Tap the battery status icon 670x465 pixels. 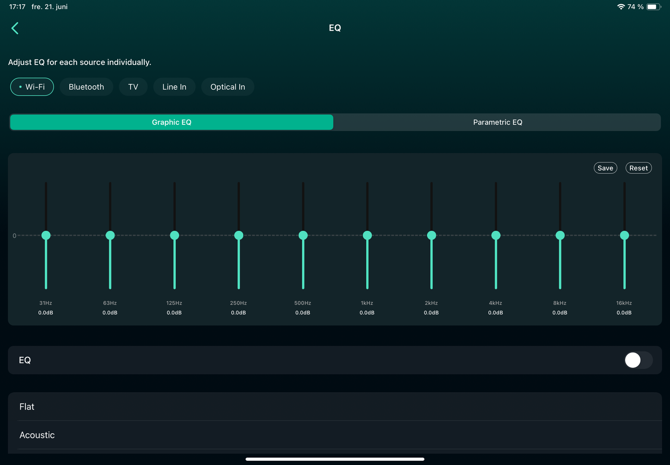653,7
